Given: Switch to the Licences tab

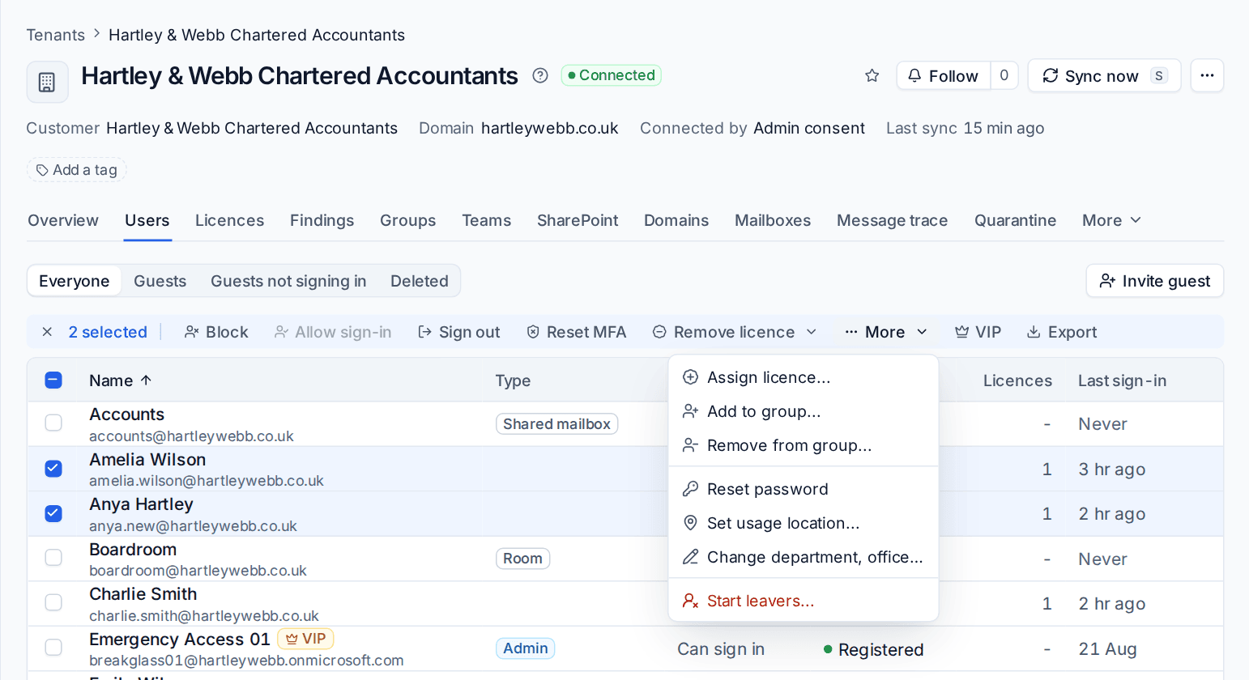Looking at the screenshot, I should [x=229, y=220].
